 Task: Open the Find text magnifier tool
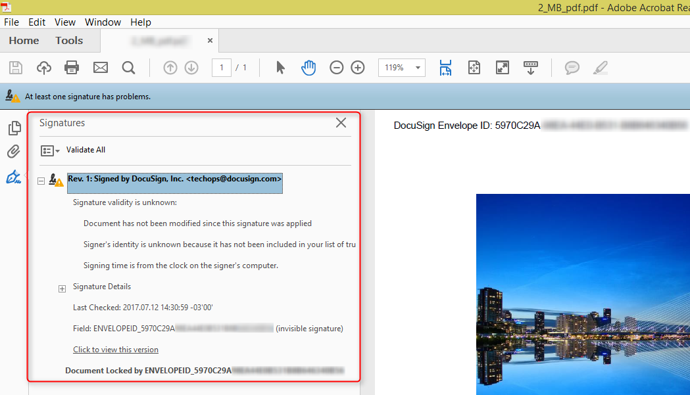click(x=128, y=68)
